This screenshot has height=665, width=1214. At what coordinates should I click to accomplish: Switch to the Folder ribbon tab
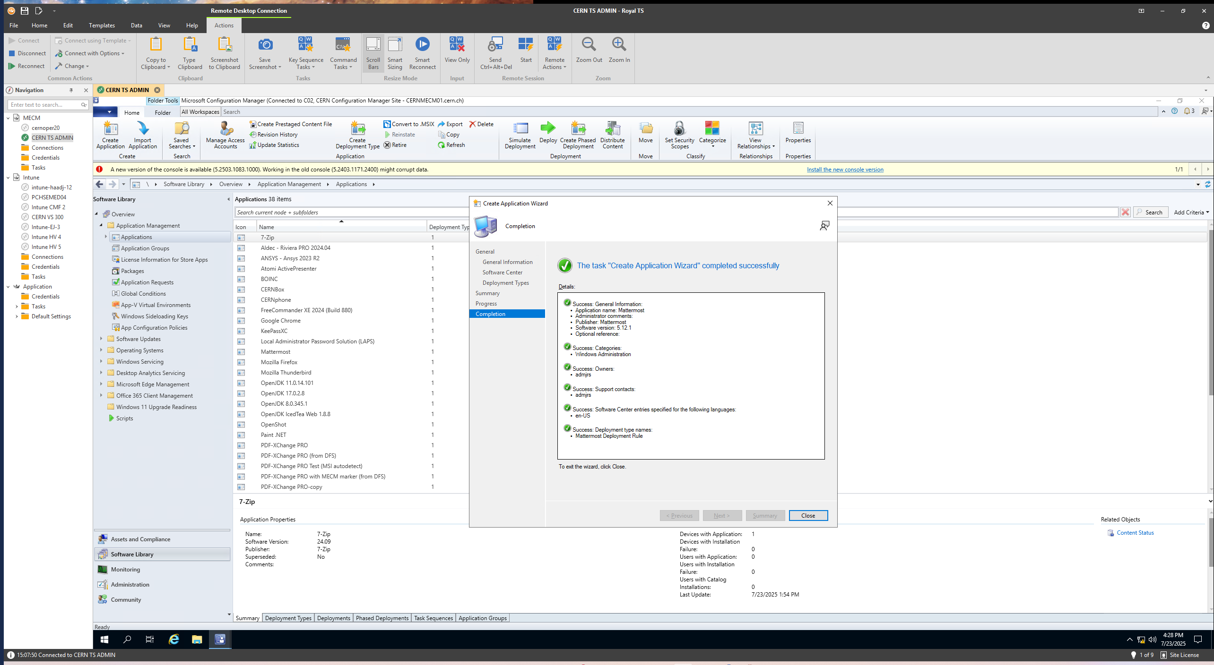pos(163,112)
